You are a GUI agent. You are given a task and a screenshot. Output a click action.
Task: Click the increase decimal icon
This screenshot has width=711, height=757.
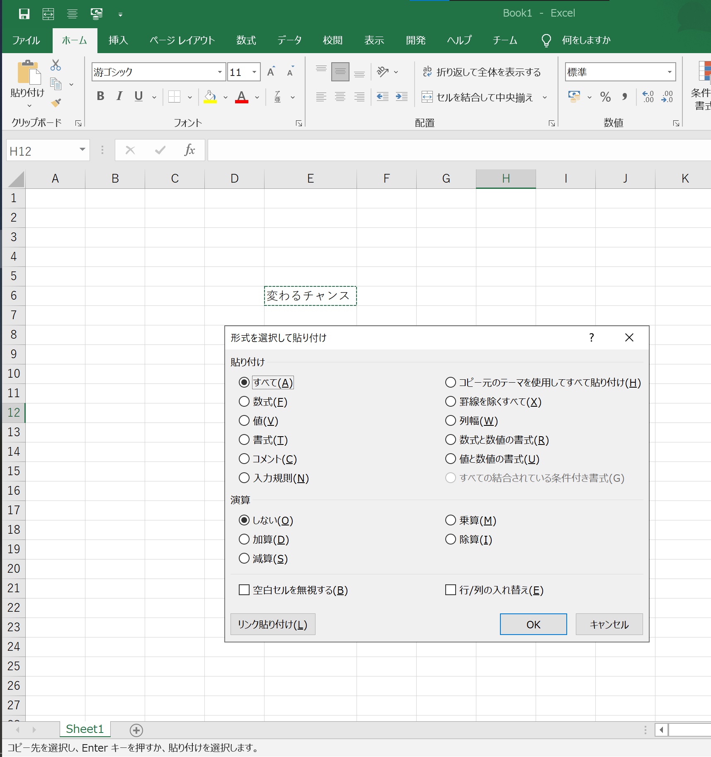pos(648,97)
